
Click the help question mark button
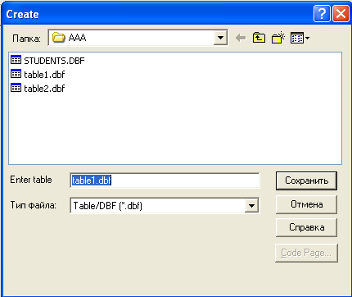pyautogui.click(x=322, y=13)
